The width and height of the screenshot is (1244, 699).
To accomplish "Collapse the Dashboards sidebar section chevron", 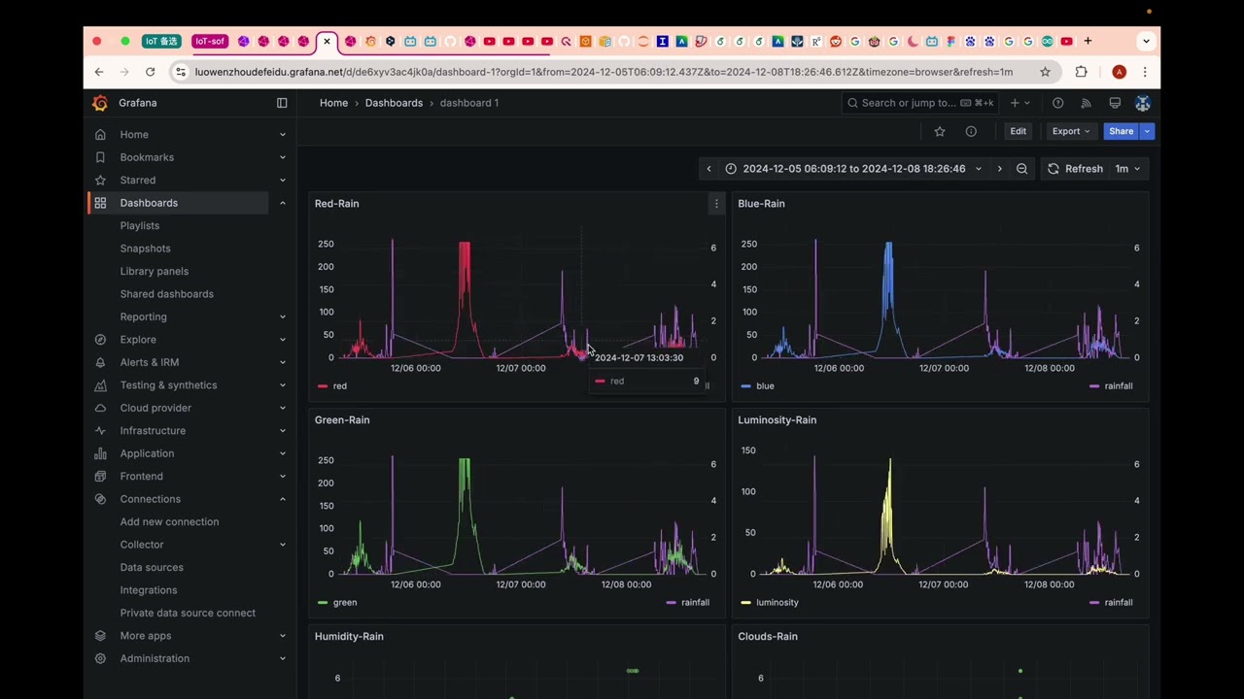I will pos(283,203).
